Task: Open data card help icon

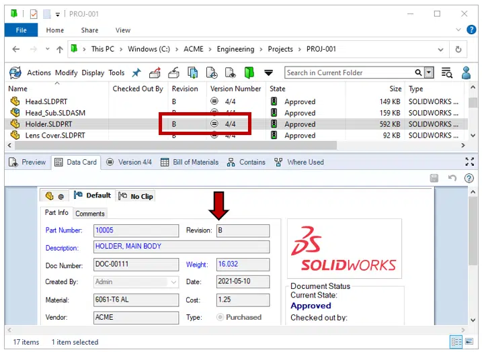Action: tap(469, 178)
